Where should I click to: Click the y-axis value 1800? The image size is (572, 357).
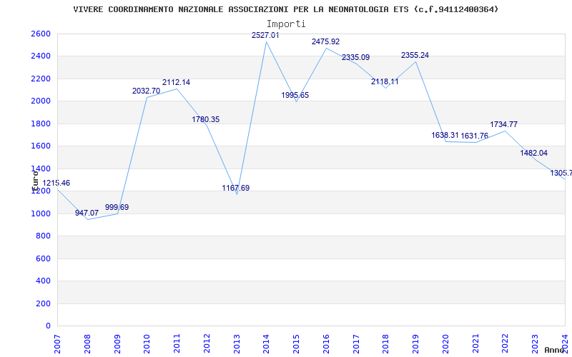(41, 124)
